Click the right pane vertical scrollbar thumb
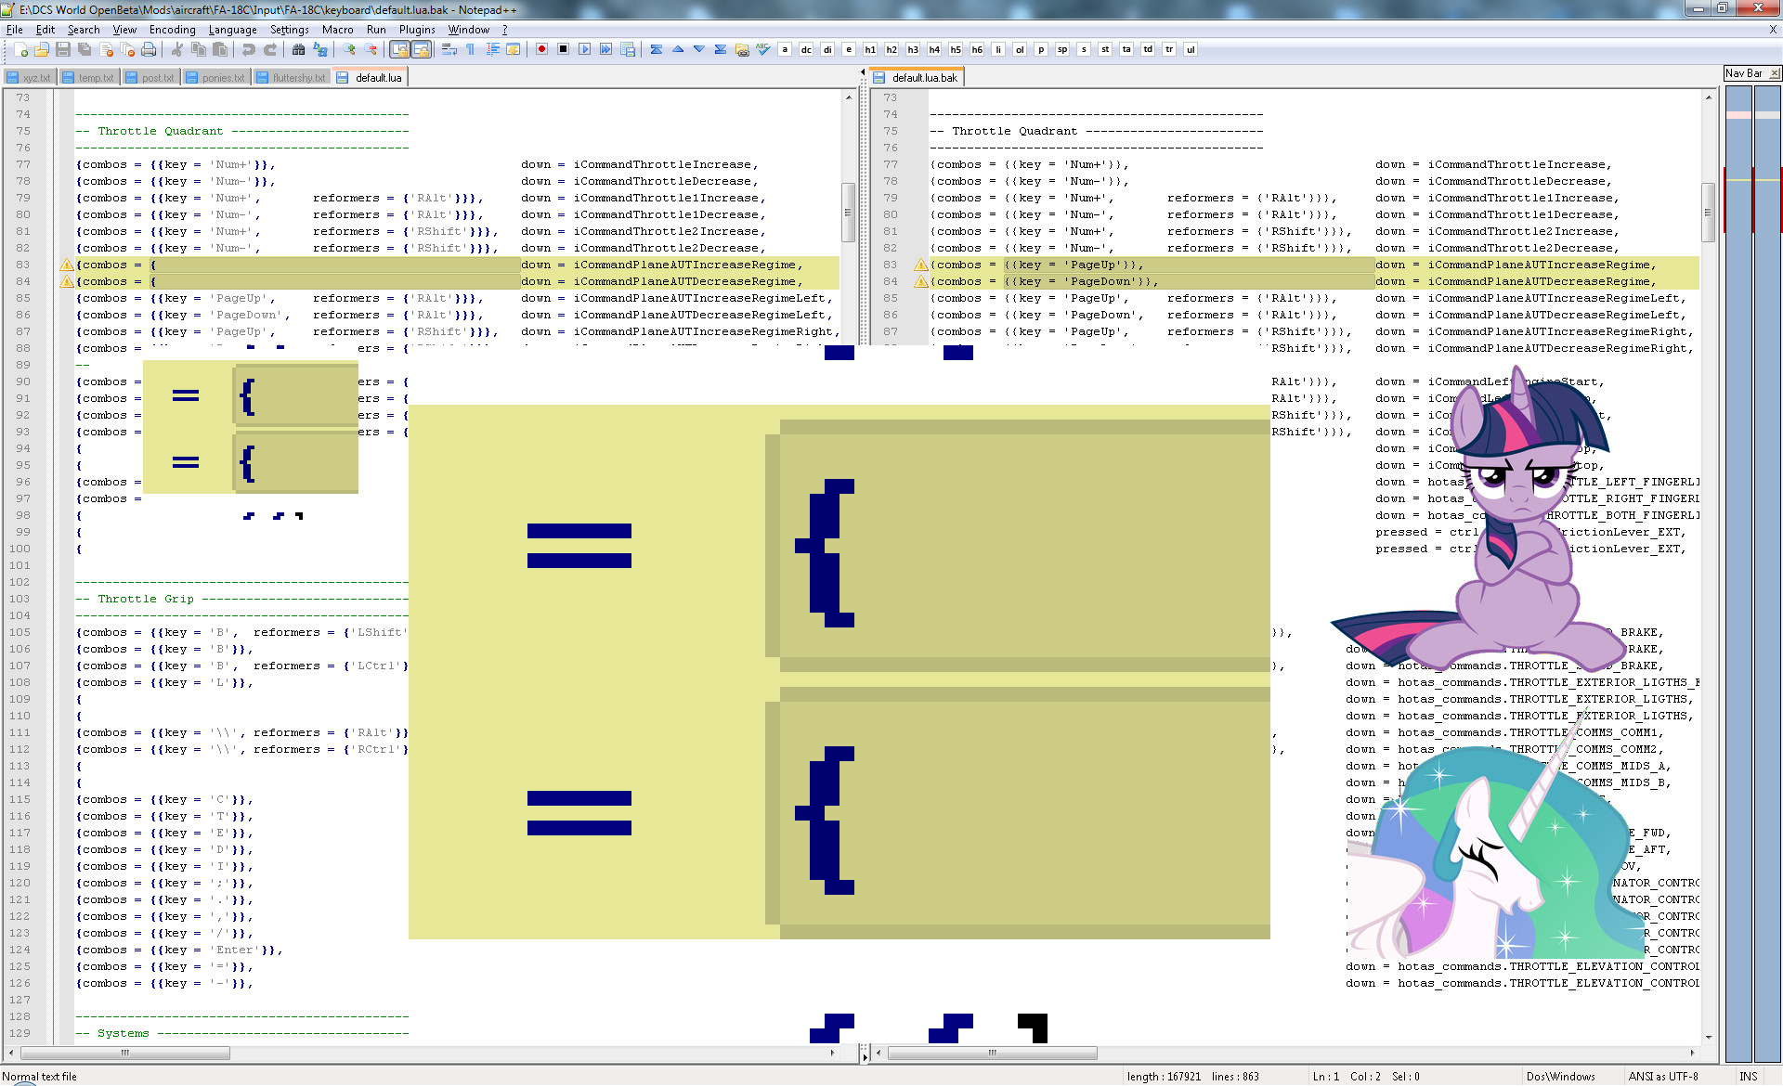The height and width of the screenshot is (1086, 1783). [1708, 212]
